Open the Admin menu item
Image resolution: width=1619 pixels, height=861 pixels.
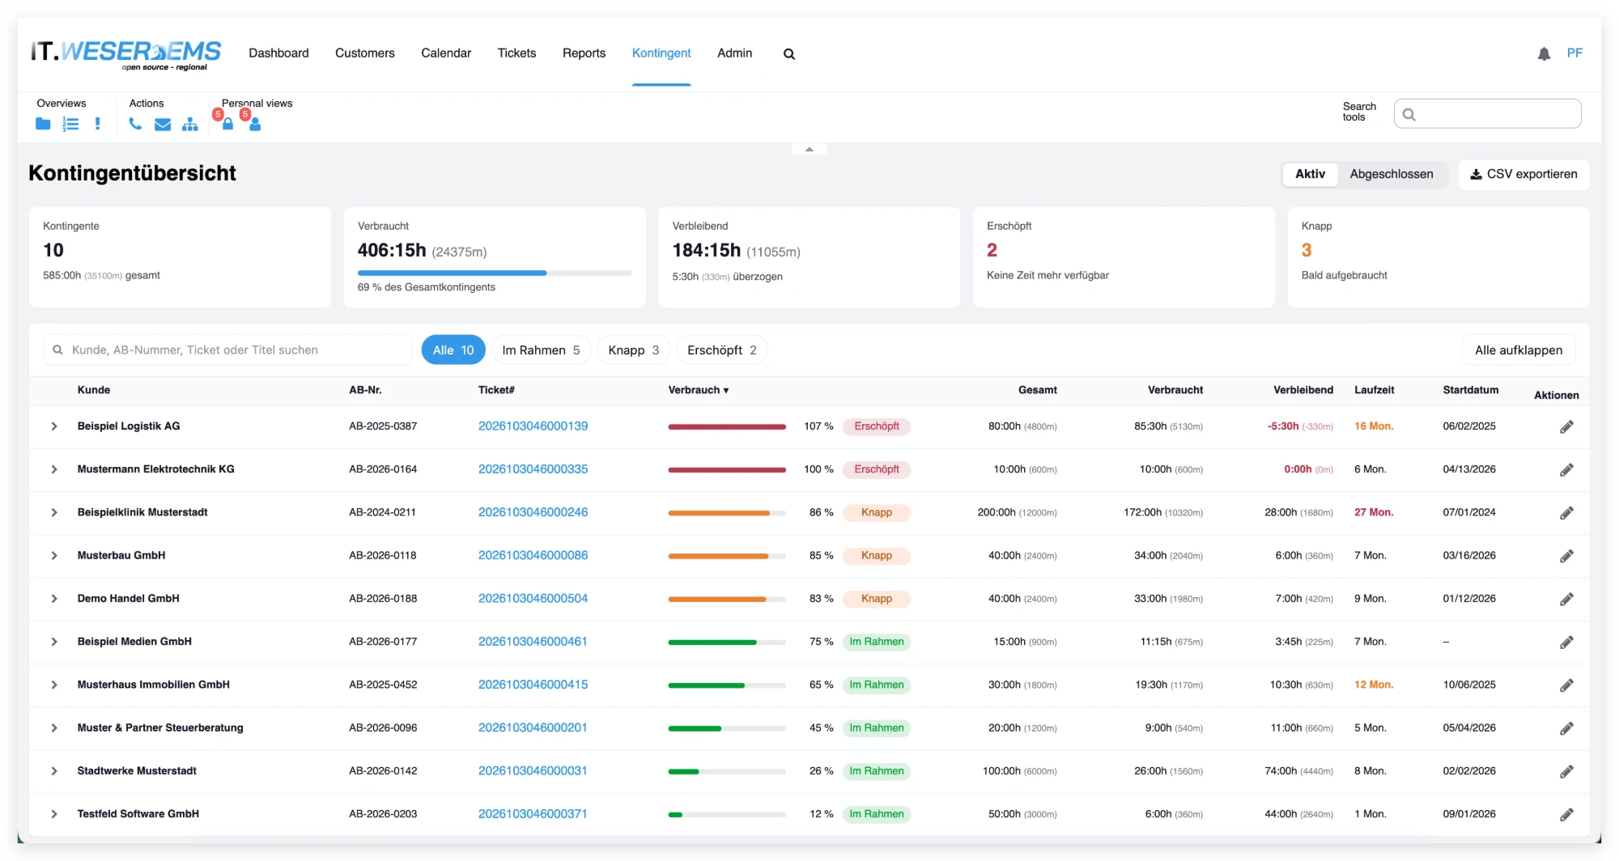point(734,53)
